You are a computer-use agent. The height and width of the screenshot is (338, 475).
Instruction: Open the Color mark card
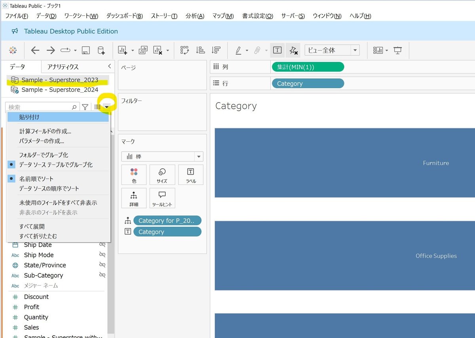(x=134, y=175)
